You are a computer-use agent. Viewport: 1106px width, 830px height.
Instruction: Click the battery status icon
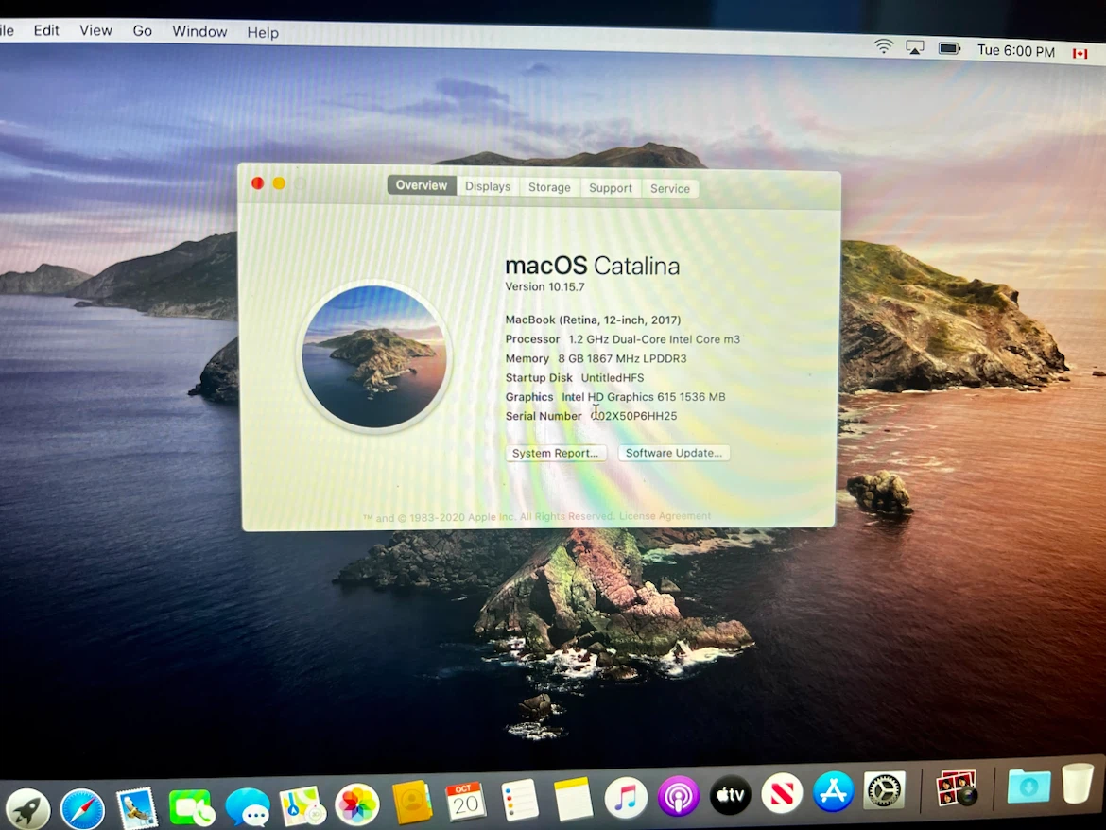(949, 48)
